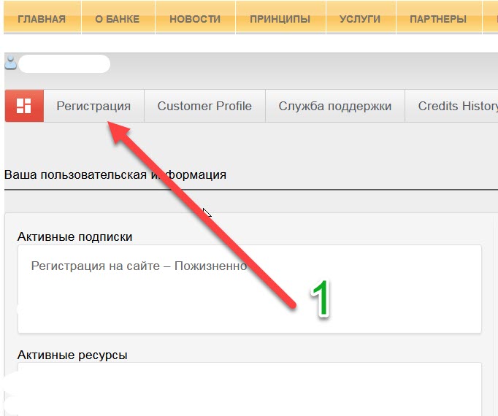Click the user avatar icon
This screenshot has height=416, width=498.
(10, 63)
